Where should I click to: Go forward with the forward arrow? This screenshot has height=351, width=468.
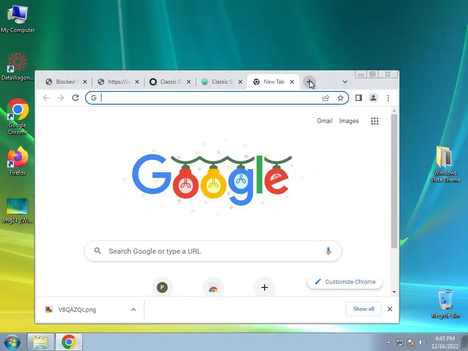61,98
